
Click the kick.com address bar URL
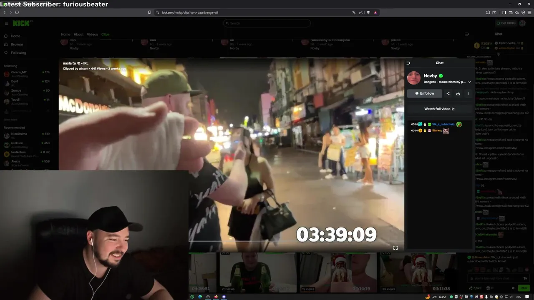coord(190,12)
